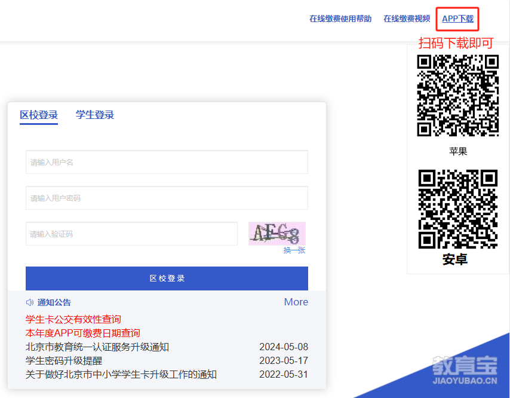This screenshot has width=510, height=398.
Task: Open More notices link
Action: pos(296,302)
